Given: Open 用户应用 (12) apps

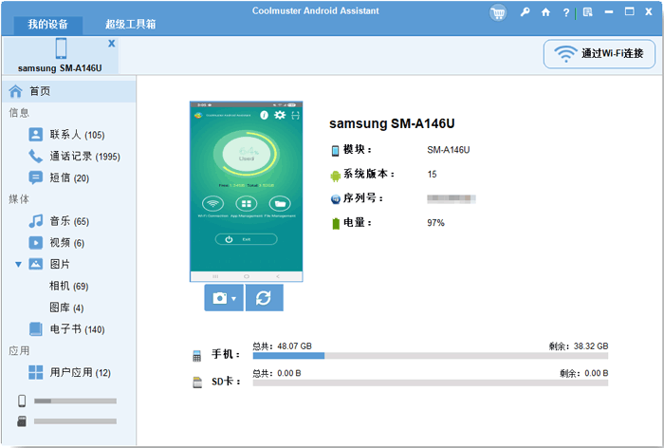Looking at the screenshot, I should tap(80, 373).
